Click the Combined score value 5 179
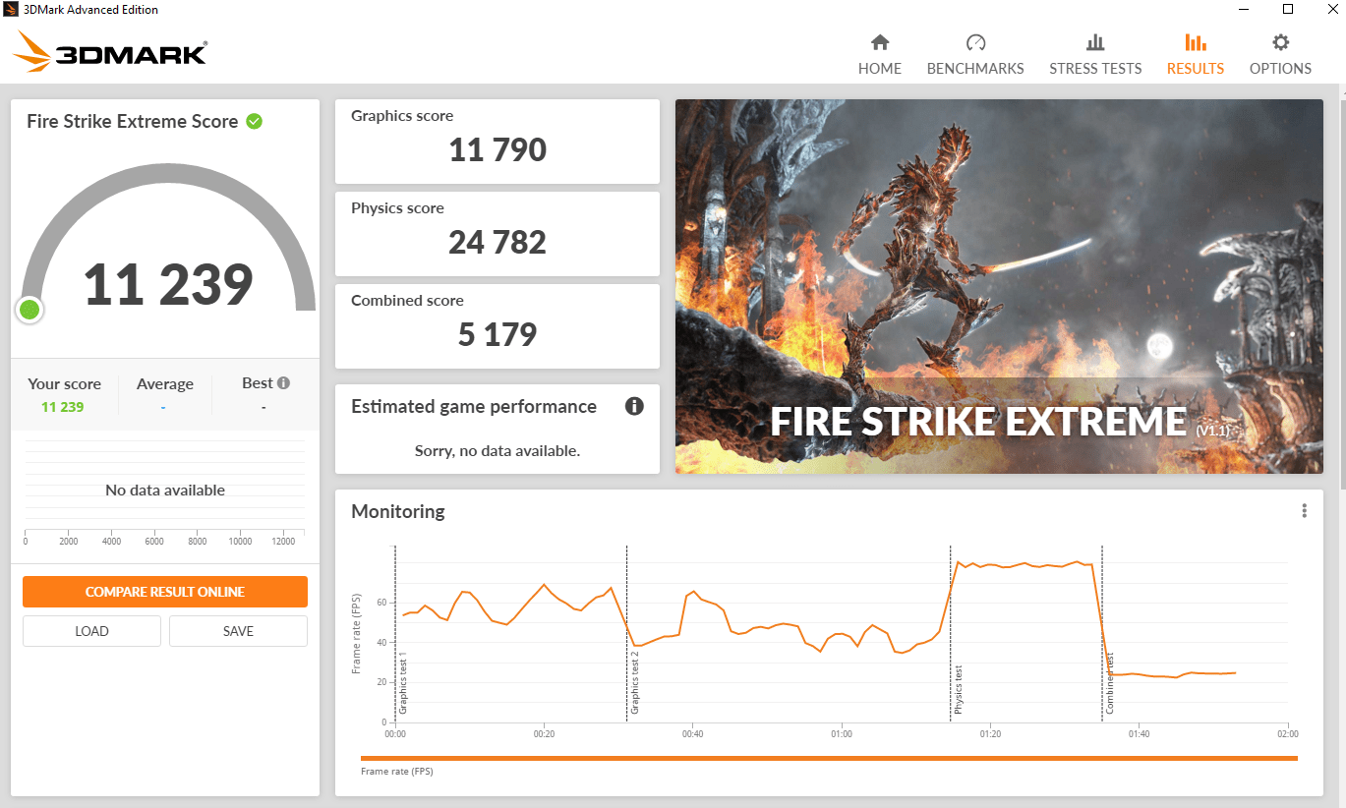The width and height of the screenshot is (1346, 808). (497, 335)
